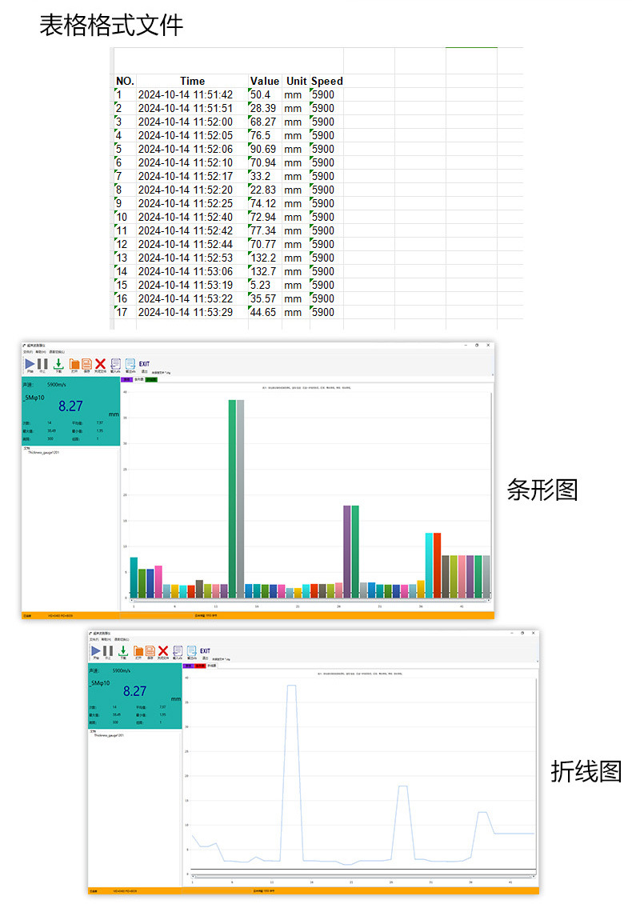
Task: Open file with orange folder icon, line chart window
Action: coord(138,651)
